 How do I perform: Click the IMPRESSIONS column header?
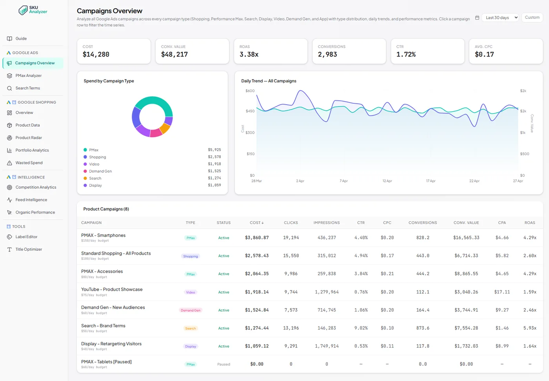pos(327,222)
